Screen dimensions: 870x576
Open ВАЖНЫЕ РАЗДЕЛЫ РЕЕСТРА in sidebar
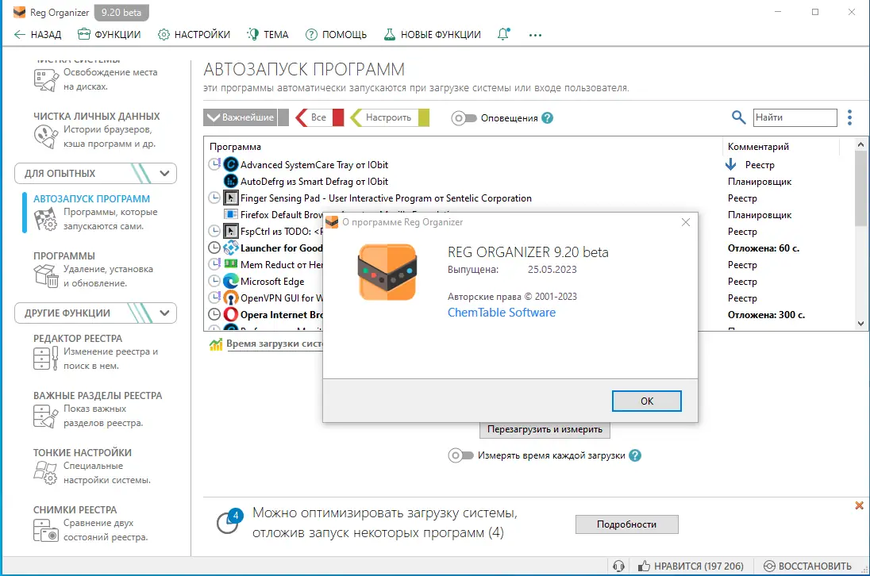tap(98, 396)
